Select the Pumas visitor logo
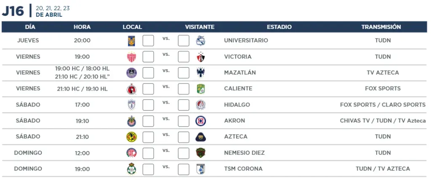 (201, 137)
